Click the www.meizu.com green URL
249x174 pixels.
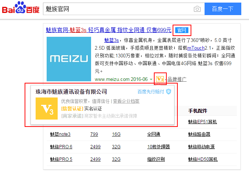coord(112,79)
